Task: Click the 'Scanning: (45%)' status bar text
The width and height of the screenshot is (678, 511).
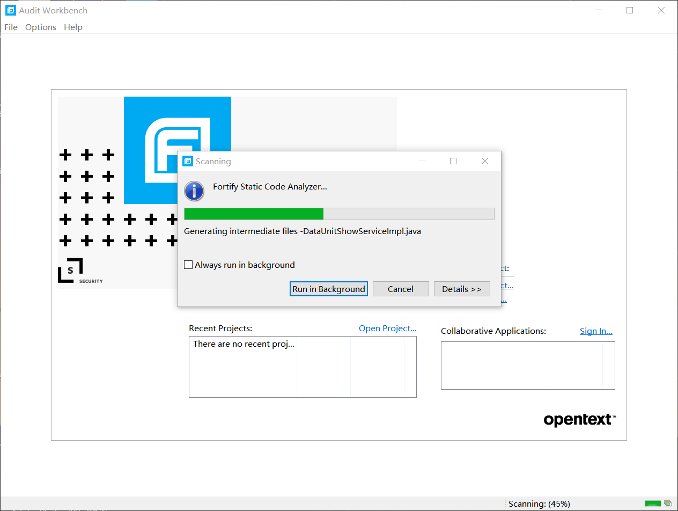Action: 539,504
